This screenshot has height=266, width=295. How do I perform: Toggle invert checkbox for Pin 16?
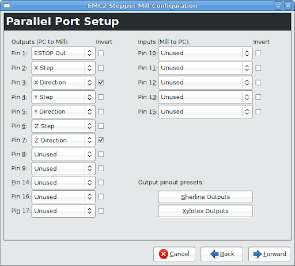[x=101, y=196]
